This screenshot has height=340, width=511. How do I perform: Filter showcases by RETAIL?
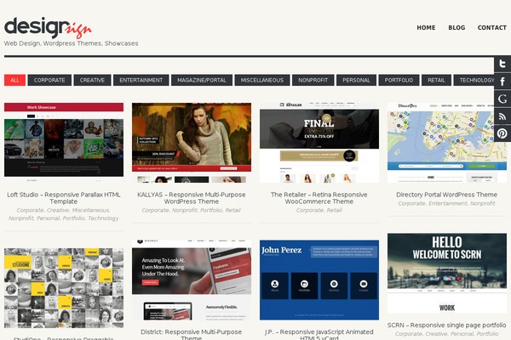436,80
